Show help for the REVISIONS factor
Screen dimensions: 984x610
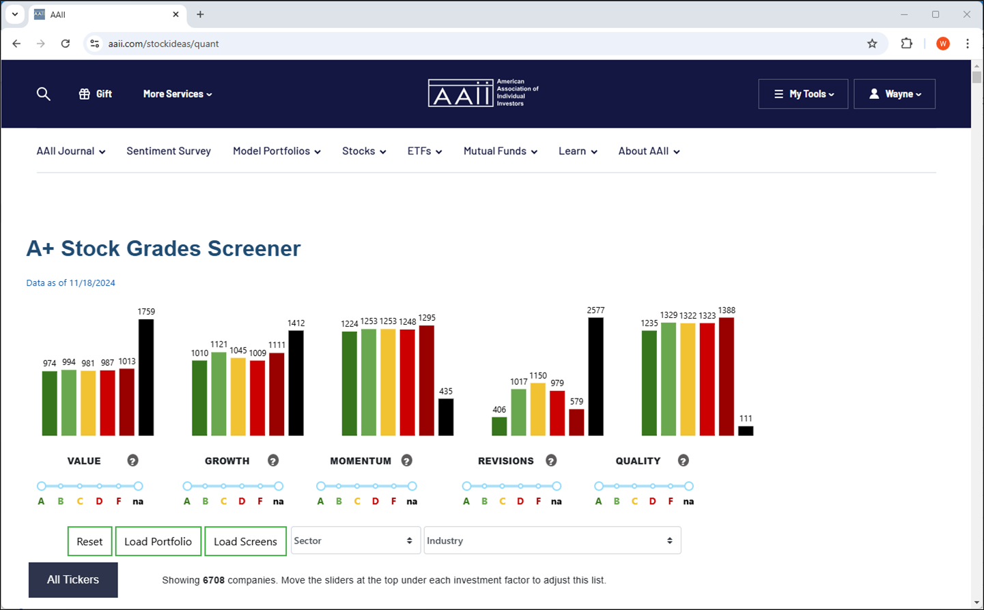(551, 461)
